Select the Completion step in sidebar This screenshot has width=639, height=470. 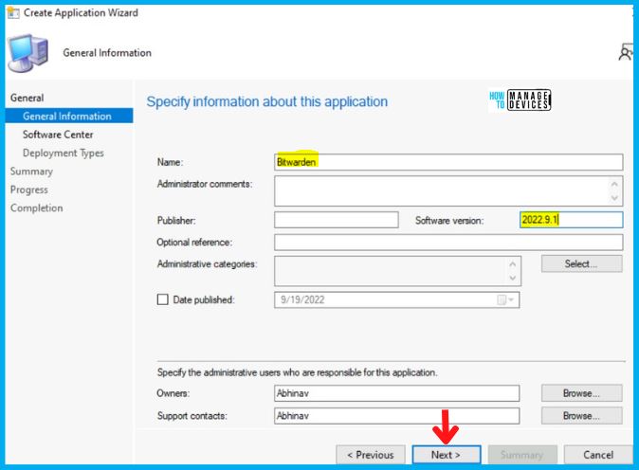click(x=37, y=208)
